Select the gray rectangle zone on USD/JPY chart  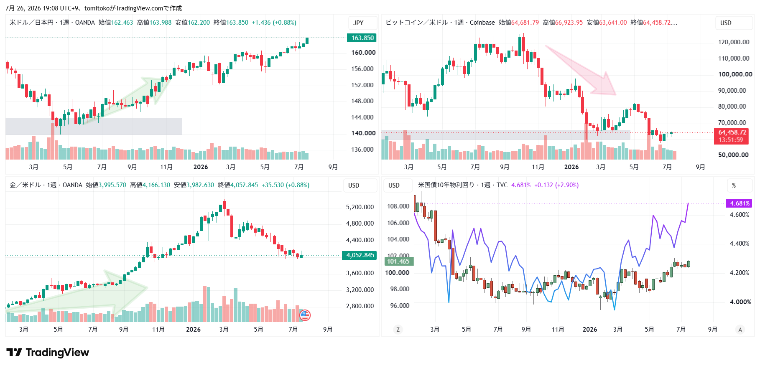(94, 127)
